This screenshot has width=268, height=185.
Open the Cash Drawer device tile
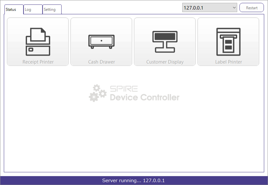coord(101,42)
